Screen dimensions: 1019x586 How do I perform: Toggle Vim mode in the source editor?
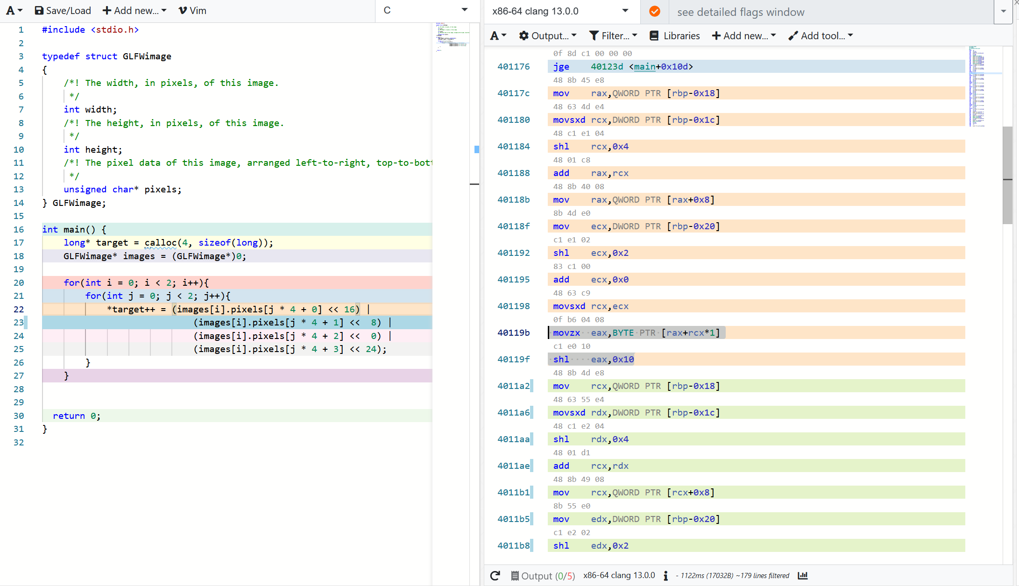[191, 10]
